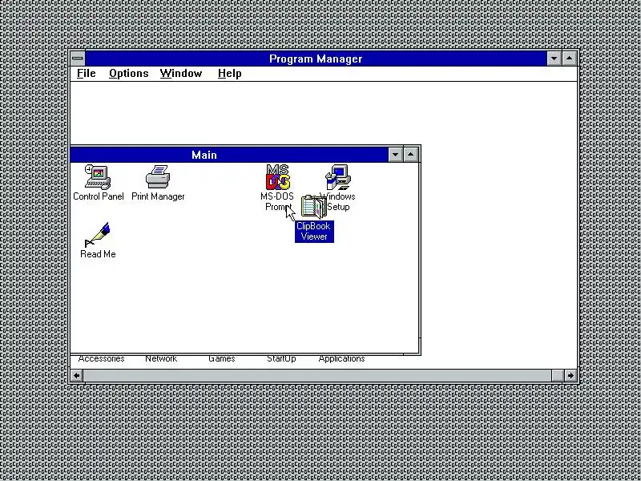641x481 pixels.
Task: Click the Control Panel label text
Action: pos(98,196)
